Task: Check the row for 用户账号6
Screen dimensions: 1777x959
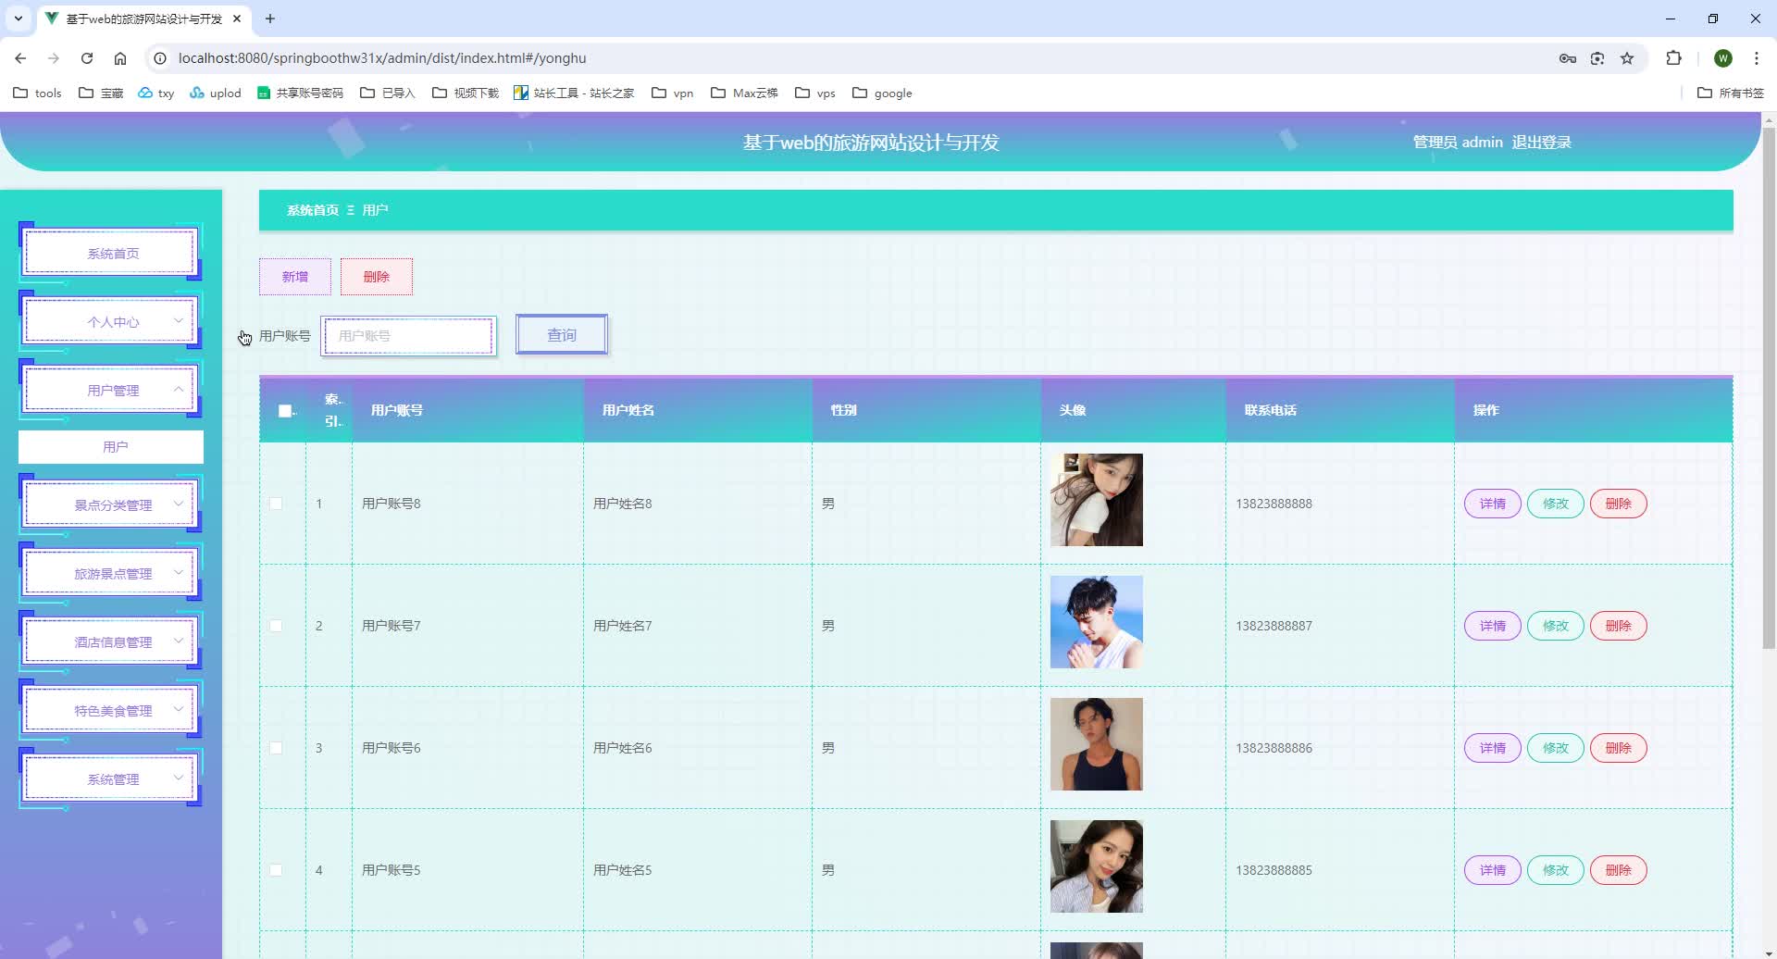Action: [x=276, y=748]
